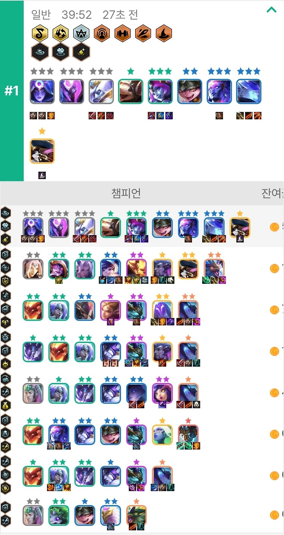The image size is (284, 535).
Task: Click the gold coin in the second player row
Action: tap(274, 269)
